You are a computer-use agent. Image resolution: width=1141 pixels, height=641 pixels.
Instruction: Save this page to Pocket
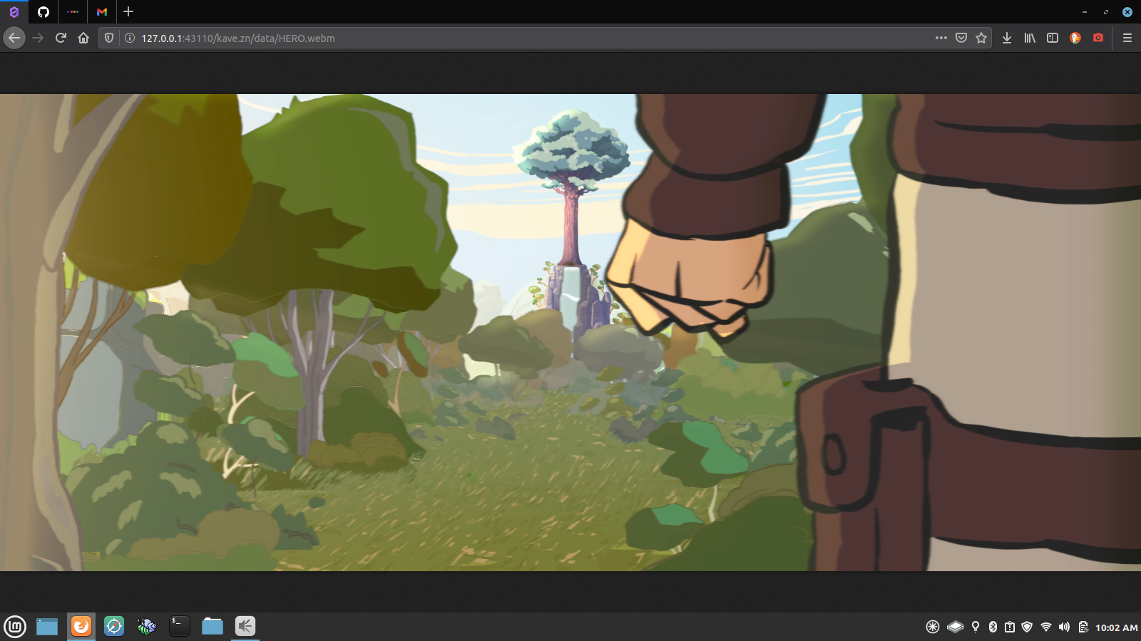[x=961, y=38]
